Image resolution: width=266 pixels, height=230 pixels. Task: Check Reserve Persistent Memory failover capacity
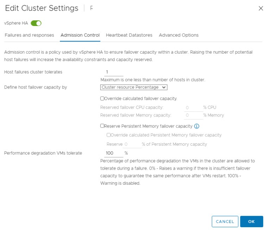(102, 126)
